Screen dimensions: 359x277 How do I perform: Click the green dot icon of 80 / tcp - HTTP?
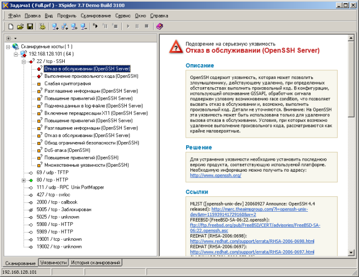click(31, 180)
